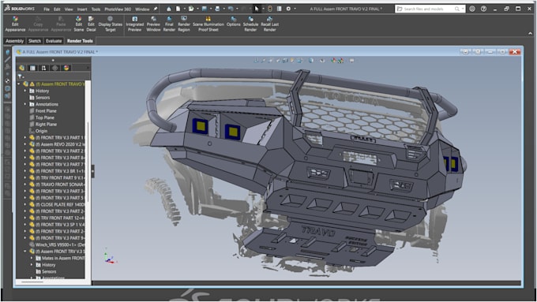The height and width of the screenshot is (302, 537).
Task: Open the Insert menu
Action: click(82, 9)
